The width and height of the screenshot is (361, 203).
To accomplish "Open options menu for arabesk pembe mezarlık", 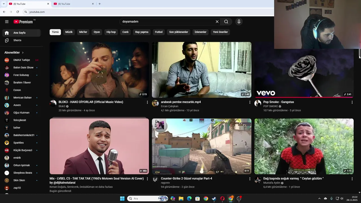I will (250, 102).
